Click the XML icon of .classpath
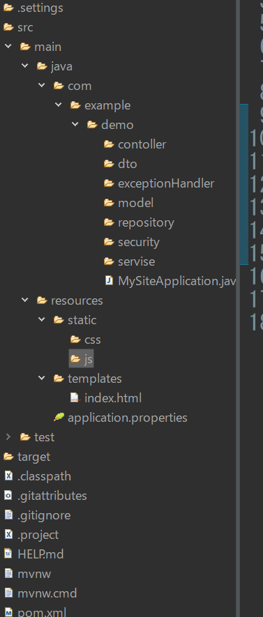The height and width of the screenshot is (617, 263). [8, 476]
